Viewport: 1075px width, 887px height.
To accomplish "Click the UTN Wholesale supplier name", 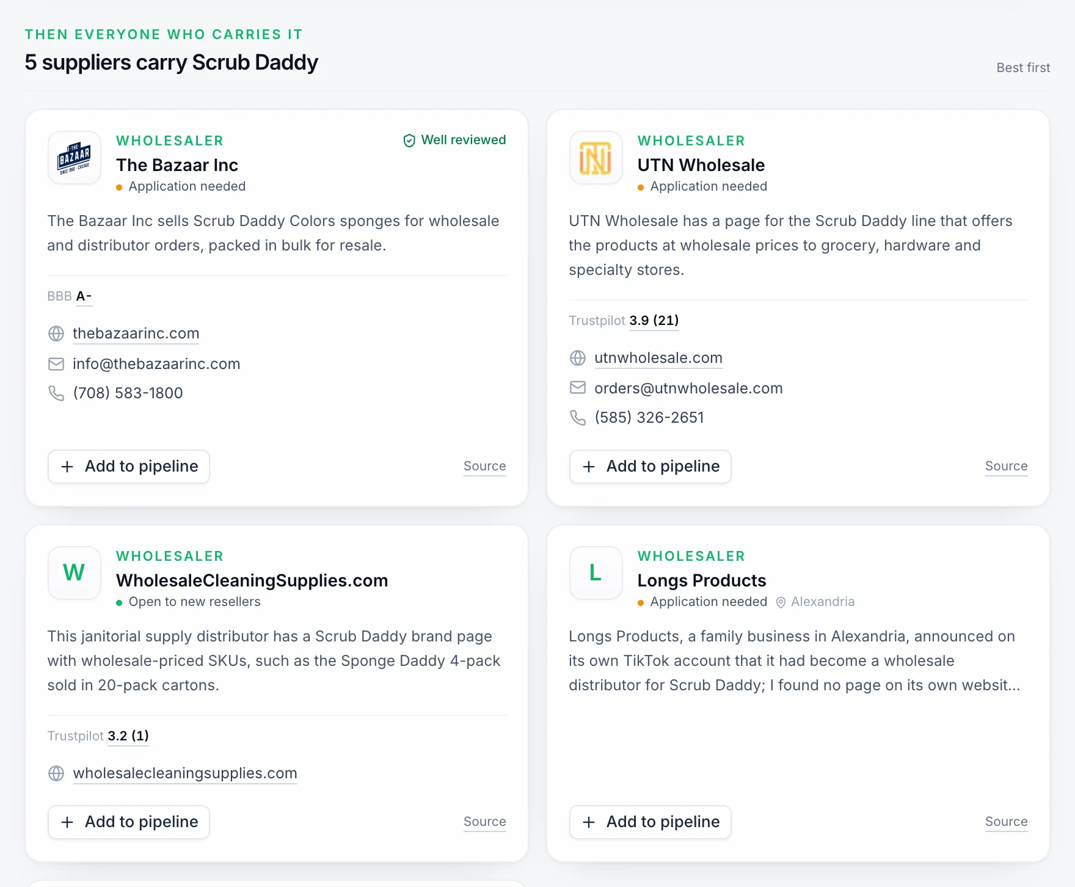I will pos(701,165).
